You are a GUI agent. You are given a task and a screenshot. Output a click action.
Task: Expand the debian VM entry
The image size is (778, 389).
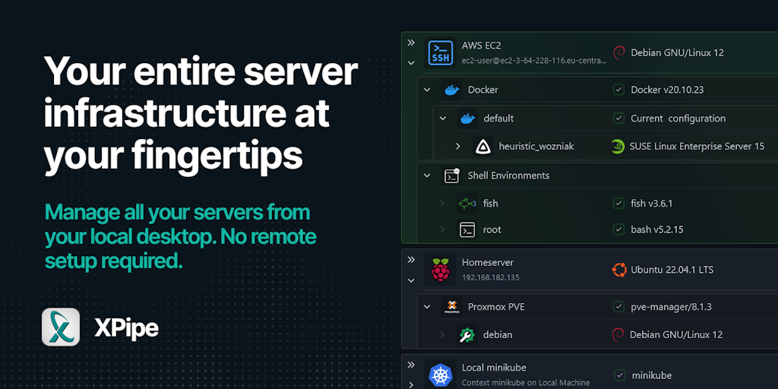coord(442,335)
